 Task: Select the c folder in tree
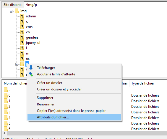coord(27,21)
